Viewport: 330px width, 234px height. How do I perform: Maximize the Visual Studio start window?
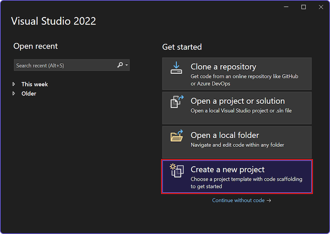point(304,7)
